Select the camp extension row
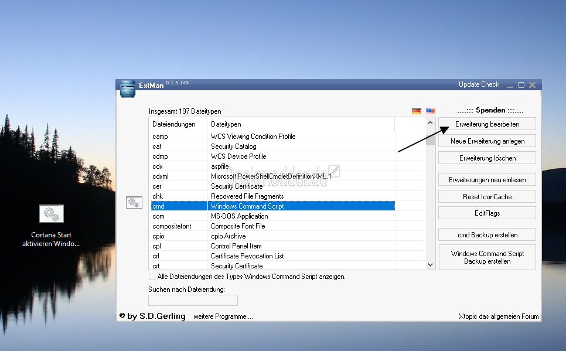 (x=272, y=136)
